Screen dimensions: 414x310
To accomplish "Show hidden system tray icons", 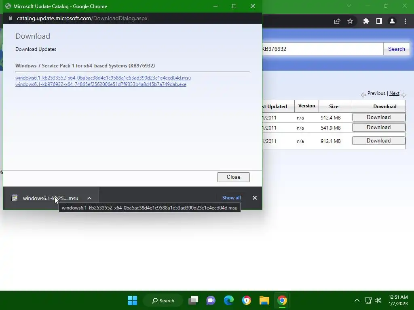I will coord(357,300).
